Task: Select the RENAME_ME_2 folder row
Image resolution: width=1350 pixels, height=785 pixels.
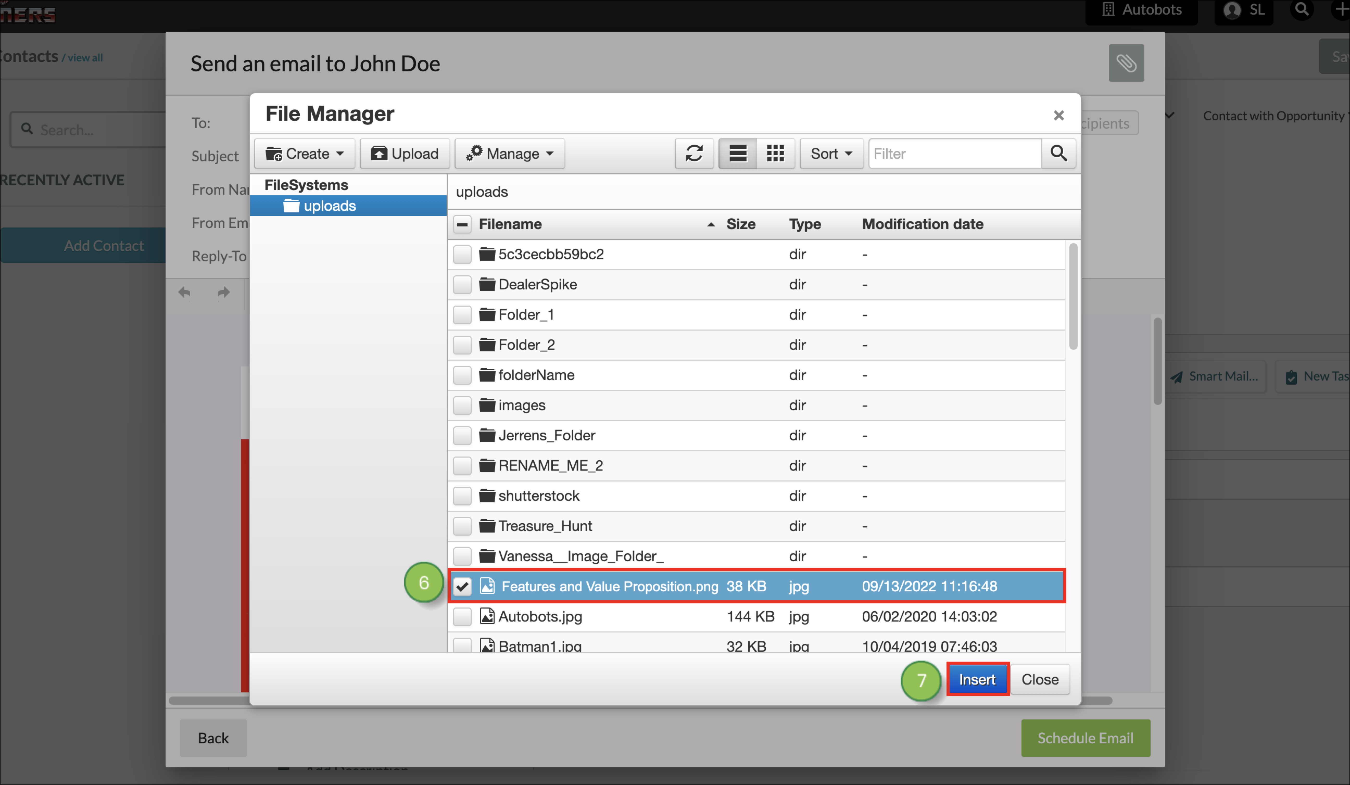Action: coord(756,465)
